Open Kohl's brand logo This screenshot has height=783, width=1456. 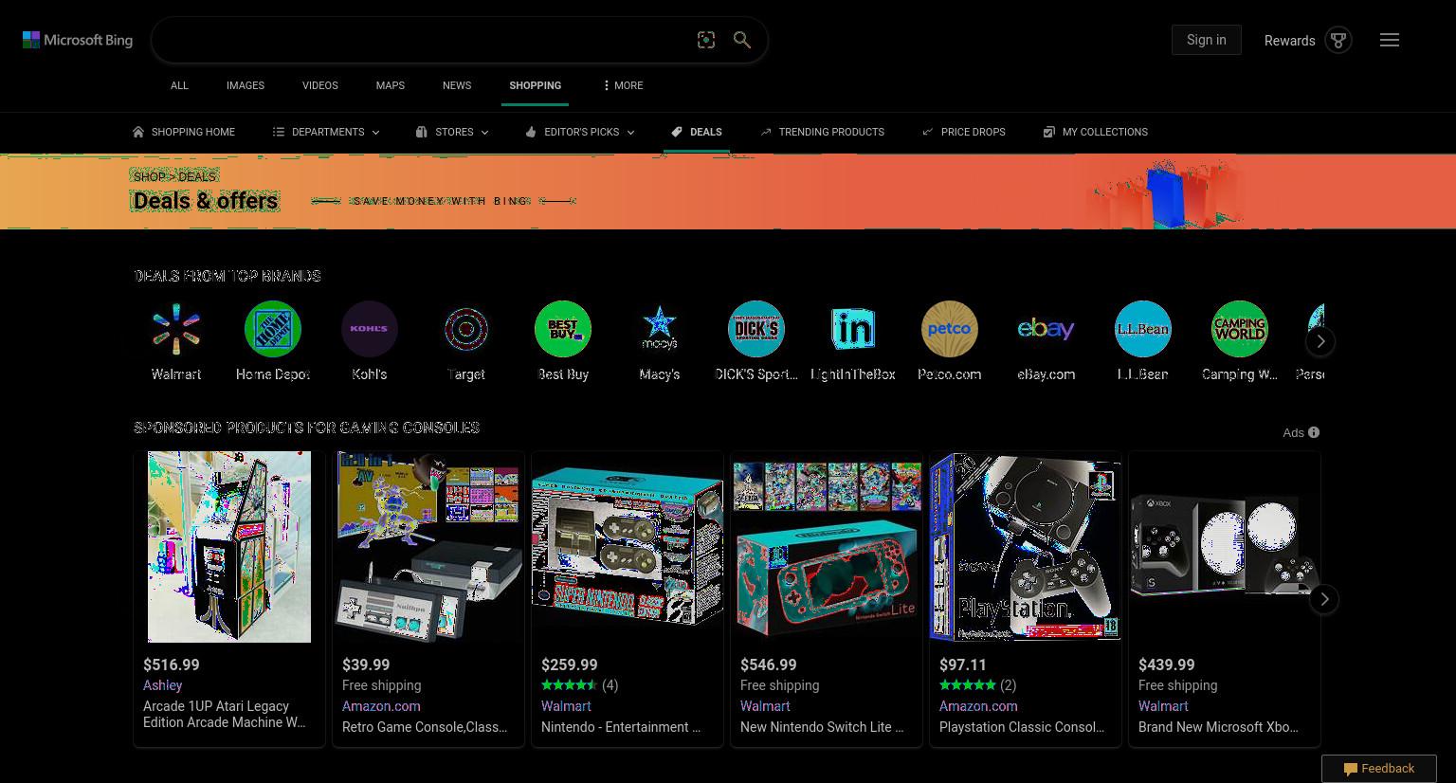pos(370,329)
